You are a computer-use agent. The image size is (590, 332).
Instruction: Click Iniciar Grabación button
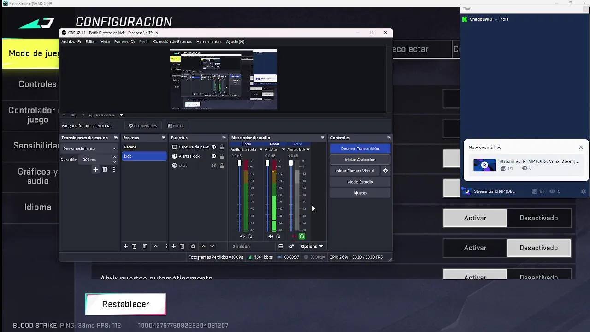[x=360, y=160]
